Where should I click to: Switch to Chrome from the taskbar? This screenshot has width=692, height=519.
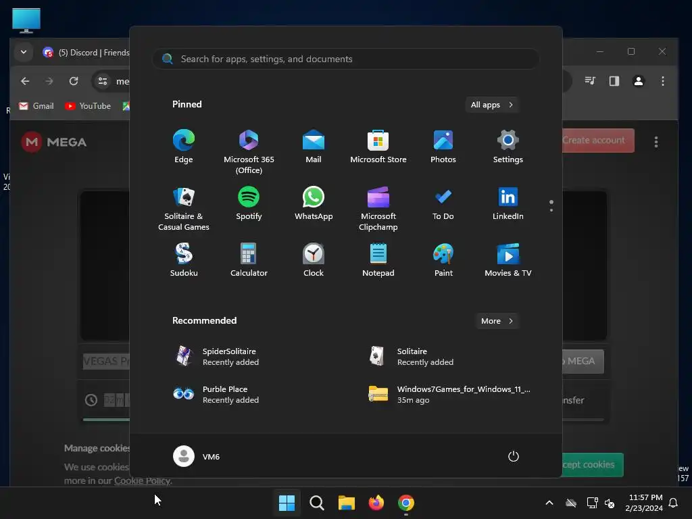(406, 503)
